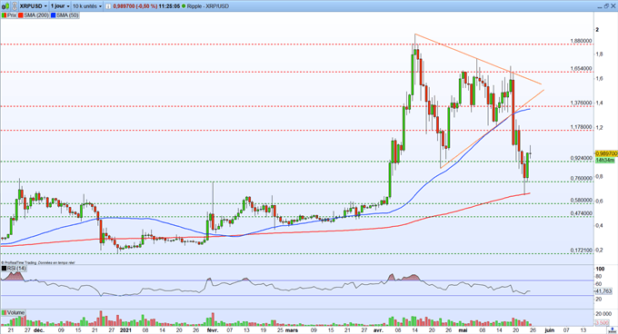This screenshot has width=618, height=334.
Task: Click the 'Ripple - XRP/USD' title text
Action: [x=208, y=6]
